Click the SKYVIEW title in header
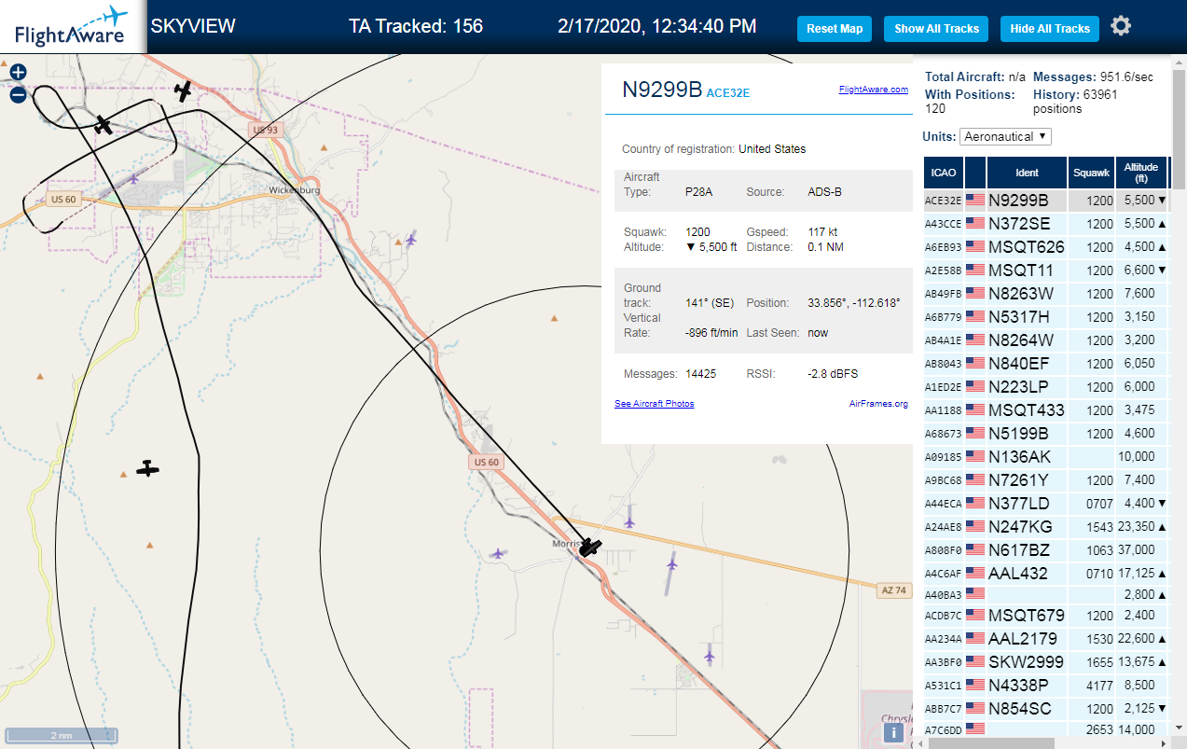 coord(193,26)
